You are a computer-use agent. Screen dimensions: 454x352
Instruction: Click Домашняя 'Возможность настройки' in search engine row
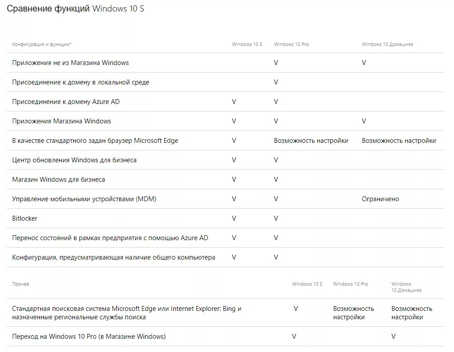click(412, 313)
